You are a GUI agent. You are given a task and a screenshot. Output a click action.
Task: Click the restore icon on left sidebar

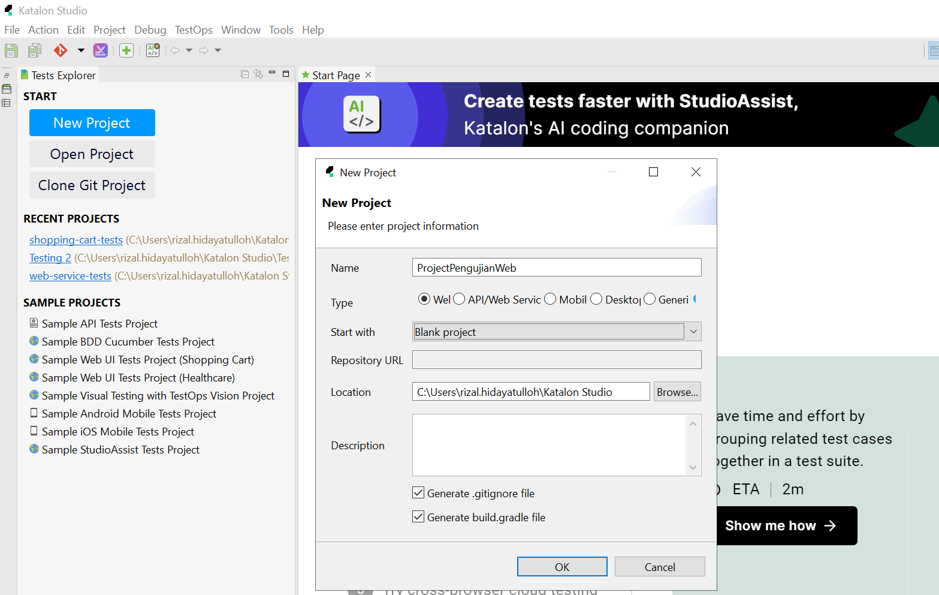[x=7, y=76]
